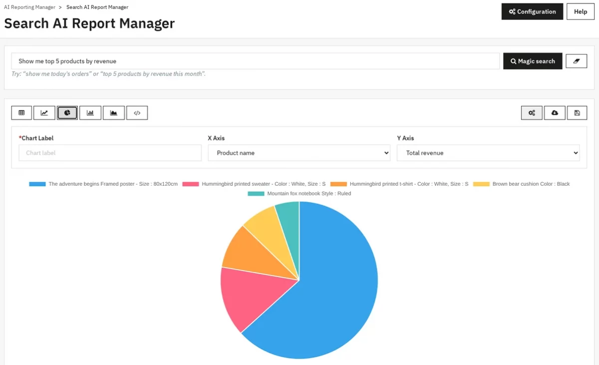Click the Help button
This screenshot has height=365, width=599.
581,11
